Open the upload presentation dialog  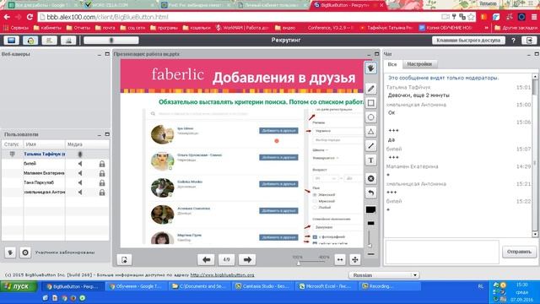pos(124,259)
